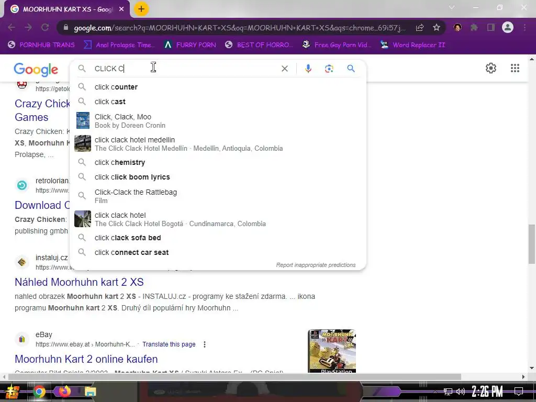Open File Explorer from the taskbar
Image resolution: width=536 pixels, height=402 pixels.
click(x=90, y=392)
